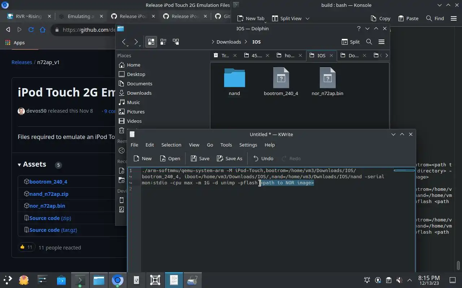Open the Selection menu in KWrite
Image resolution: width=462 pixels, height=288 pixels.
(x=171, y=145)
